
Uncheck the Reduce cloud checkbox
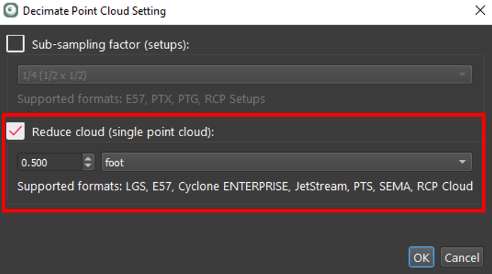pyautogui.click(x=15, y=131)
